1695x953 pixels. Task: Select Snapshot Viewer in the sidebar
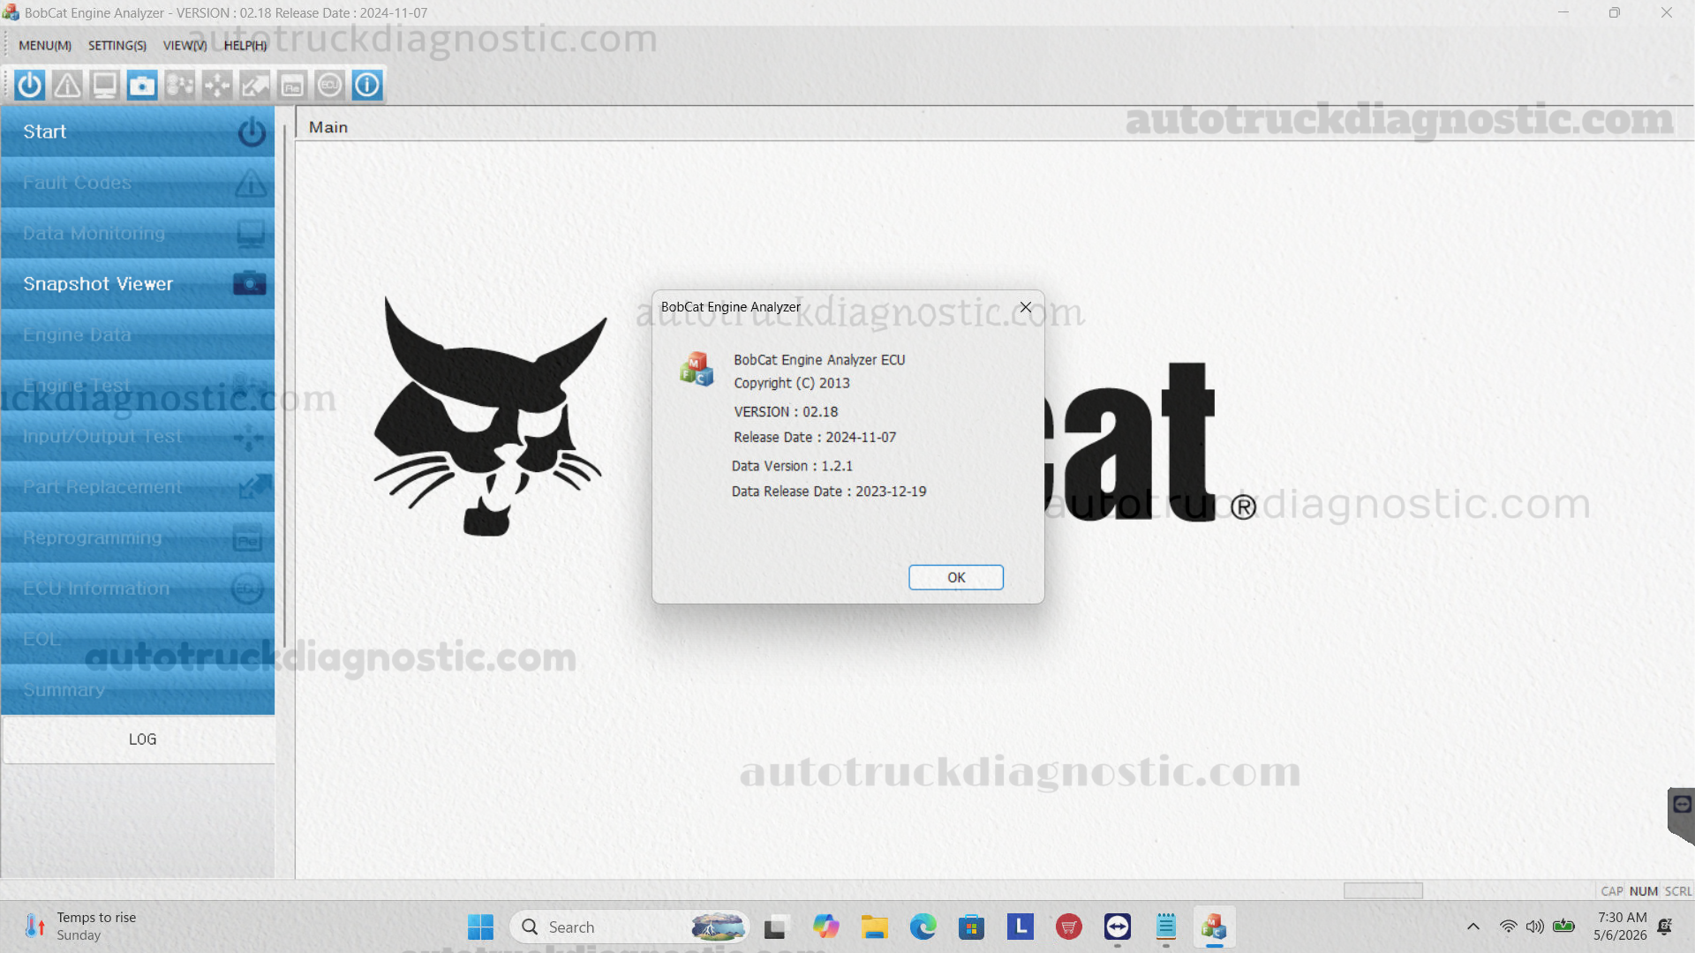click(x=138, y=284)
